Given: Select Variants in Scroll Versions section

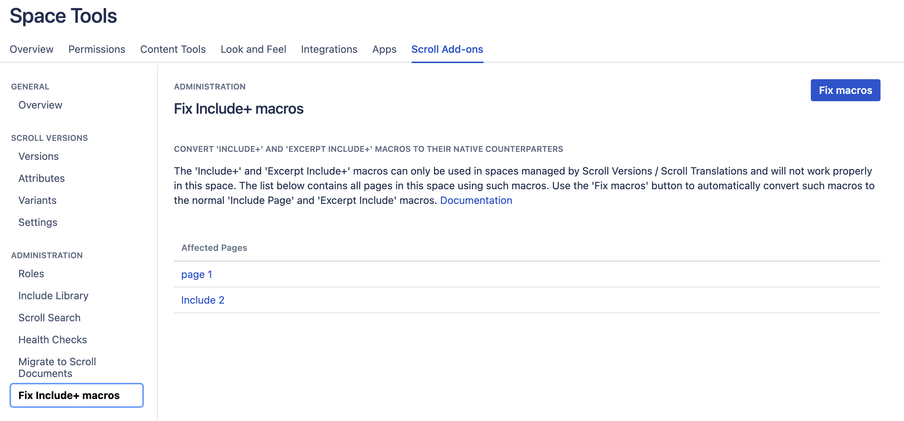Looking at the screenshot, I should pyautogui.click(x=37, y=200).
